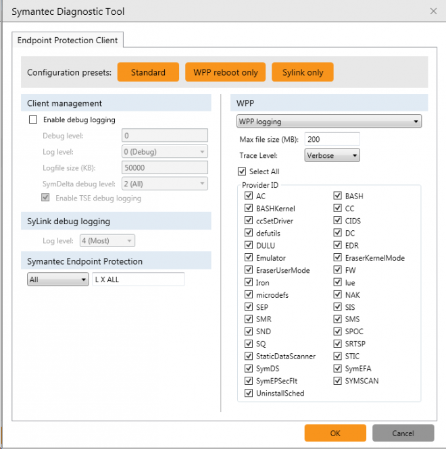Toggle the SymEPSecFlt provider checkbox

249,381
